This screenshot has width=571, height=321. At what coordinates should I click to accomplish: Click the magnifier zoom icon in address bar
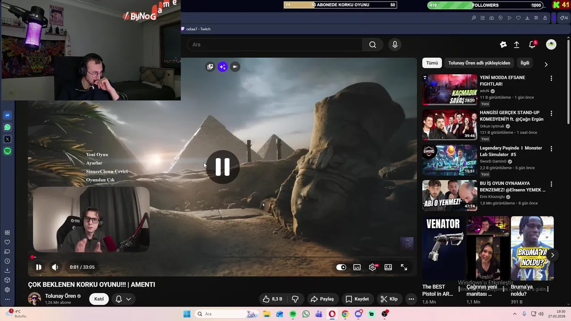tap(474, 18)
